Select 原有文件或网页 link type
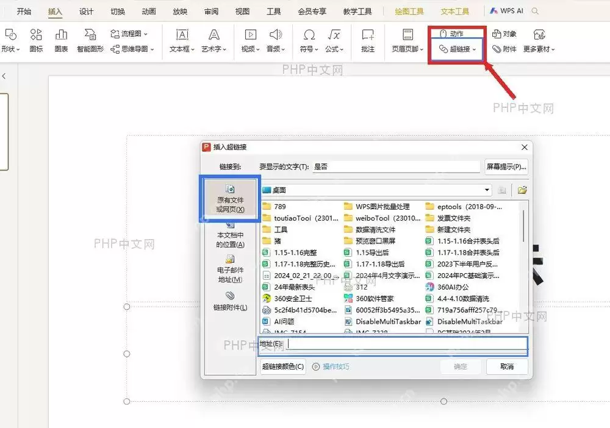The height and width of the screenshot is (428, 610). 230,199
